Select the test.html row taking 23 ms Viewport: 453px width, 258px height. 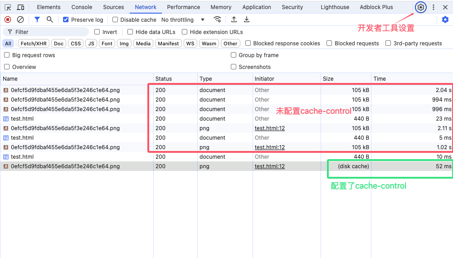click(x=227, y=118)
